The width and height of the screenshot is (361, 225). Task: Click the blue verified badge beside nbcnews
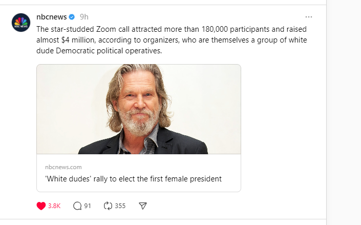coord(72,16)
